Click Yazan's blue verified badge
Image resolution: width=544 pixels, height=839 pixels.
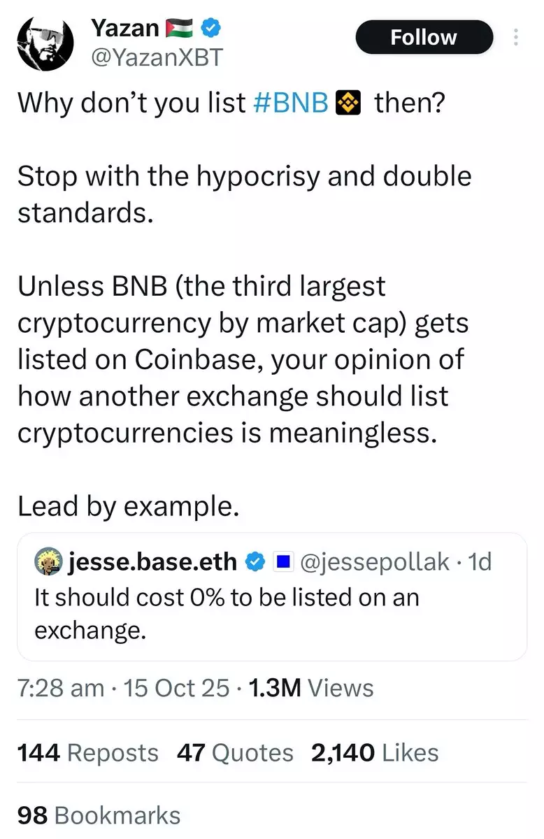[212, 28]
